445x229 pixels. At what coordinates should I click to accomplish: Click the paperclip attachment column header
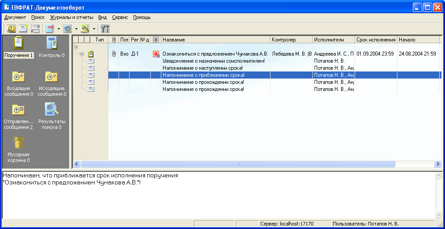[x=114, y=40]
